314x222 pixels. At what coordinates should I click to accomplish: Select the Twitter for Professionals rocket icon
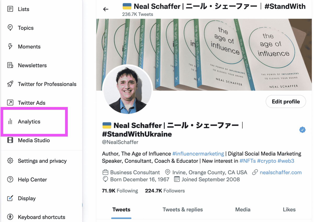pos(10,84)
